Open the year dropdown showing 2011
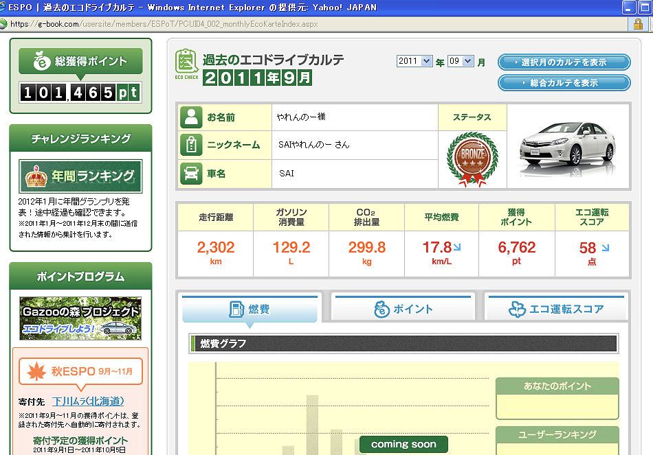Viewport: 653px width, 455px height. [x=414, y=61]
